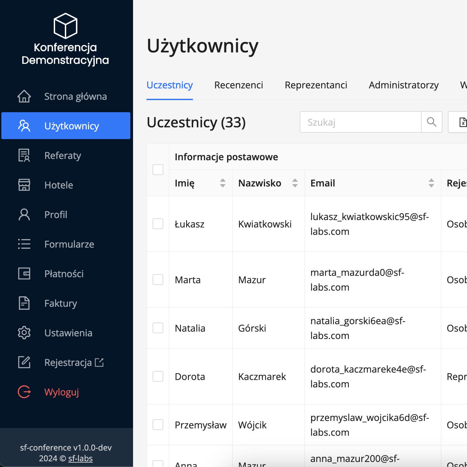Sort by Email column arrows
Image resolution: width=467 pixels, height=467 pixels.
point(431,183)
